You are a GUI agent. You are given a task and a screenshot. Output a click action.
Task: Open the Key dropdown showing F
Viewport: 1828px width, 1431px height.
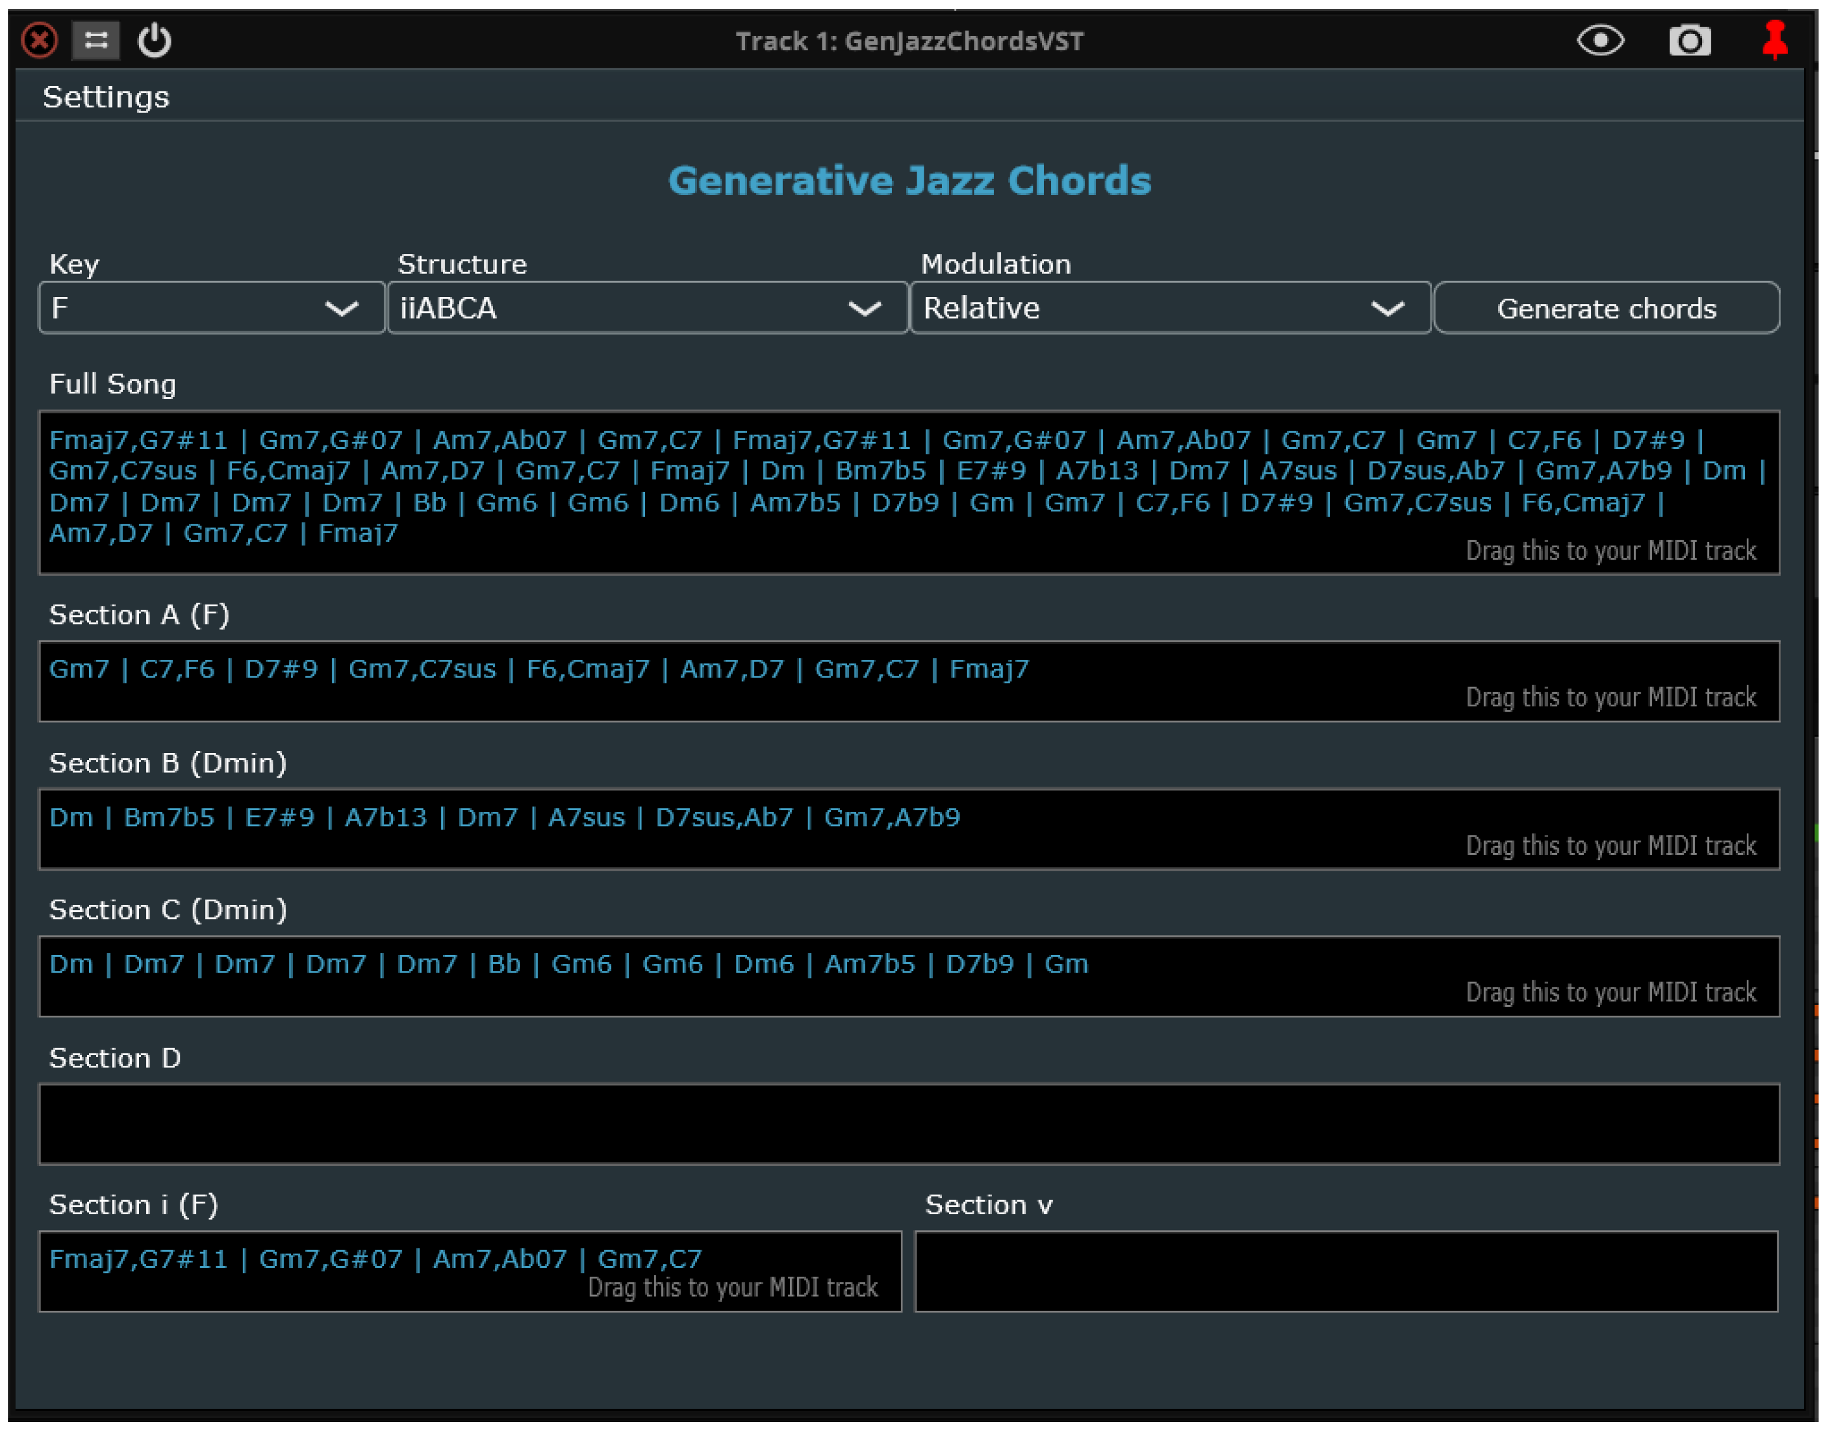click(x=211, y=308)
